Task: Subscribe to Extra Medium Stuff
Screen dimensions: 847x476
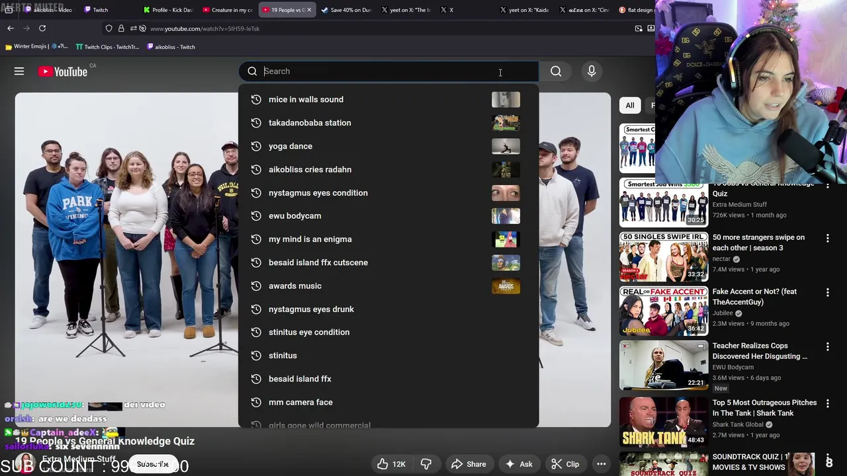Action: [153, 464]
